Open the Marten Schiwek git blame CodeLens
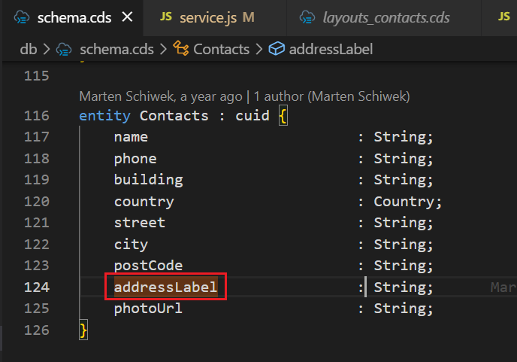 (x=161, y=96)
